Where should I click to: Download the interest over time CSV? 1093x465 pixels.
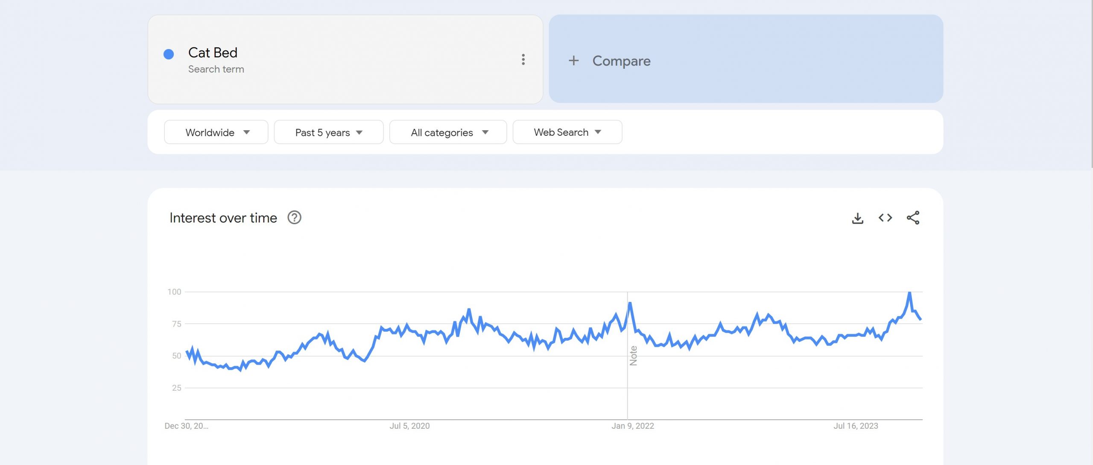(857, 218)
